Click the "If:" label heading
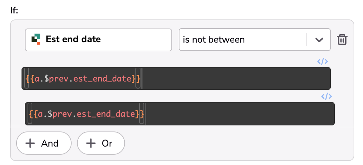Screen dimensions: 363x165 pyautogui.click(x=14, y=10)
